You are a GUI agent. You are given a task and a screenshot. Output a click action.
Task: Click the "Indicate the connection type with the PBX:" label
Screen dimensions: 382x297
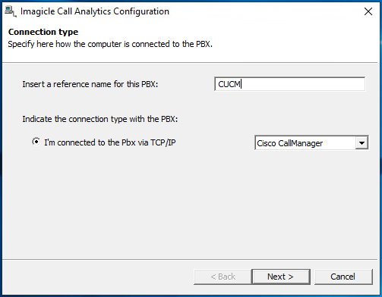pyautogui.click(x=100, y=119)
